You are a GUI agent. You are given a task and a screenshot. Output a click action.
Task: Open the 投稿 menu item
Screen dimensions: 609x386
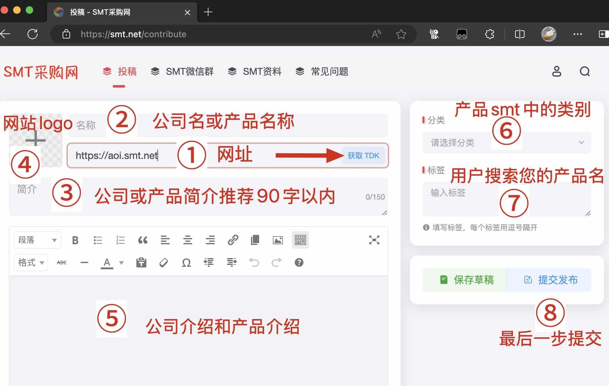pyautogui.click(x=120, y=72)
